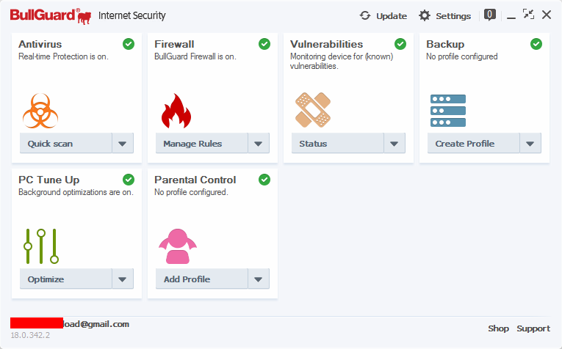Minimize the BullGuard window
562x349 pixels.
coord(511,16)
